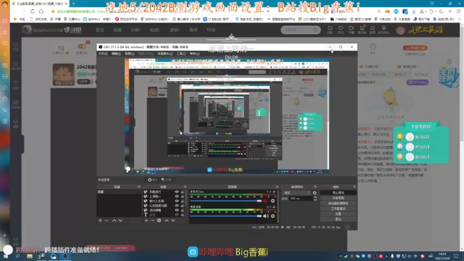Open the 转场特效 transition type dropdown
464x261 pixels.
pyautogui.click(x=296, y=193)
